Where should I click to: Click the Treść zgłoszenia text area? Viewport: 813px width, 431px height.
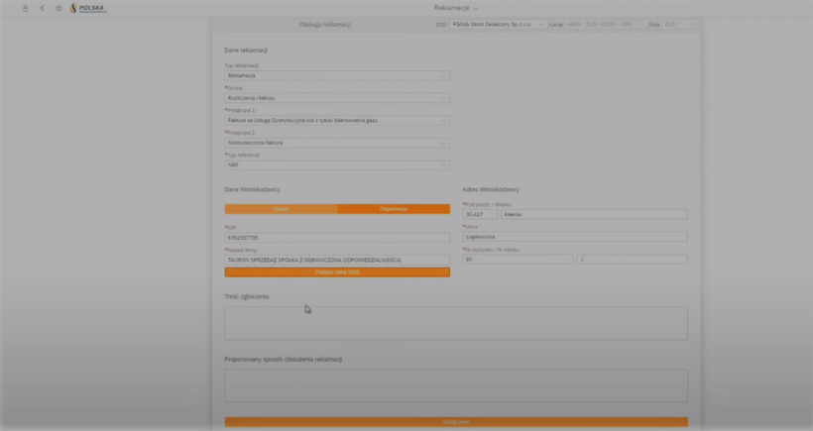click(x=456, y=323)
